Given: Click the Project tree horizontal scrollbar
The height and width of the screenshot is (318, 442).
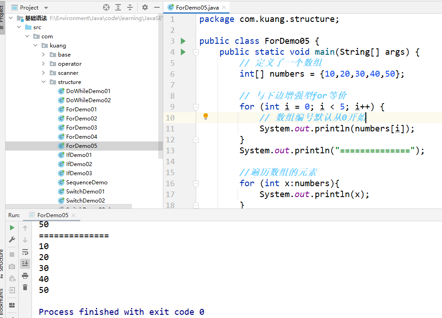Looking at the screenshot, I should point(68,206).
